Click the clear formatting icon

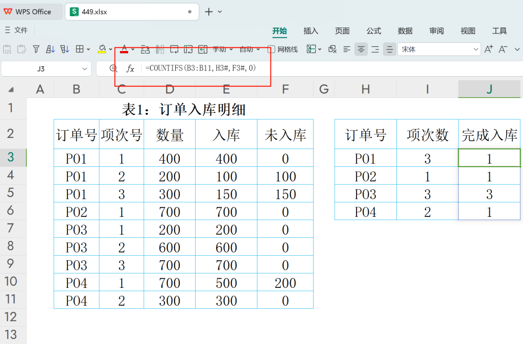click(332, 50)
